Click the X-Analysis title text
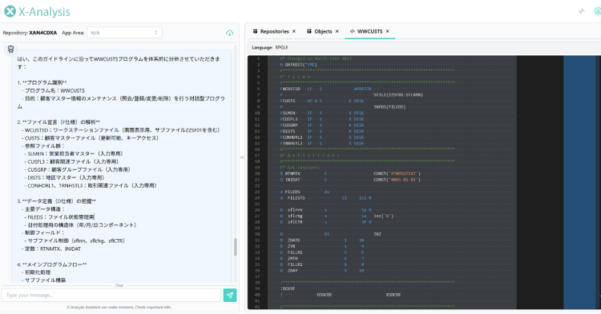Image resolution: width=601 pixels, height=314 pixels. coord(44,12)
